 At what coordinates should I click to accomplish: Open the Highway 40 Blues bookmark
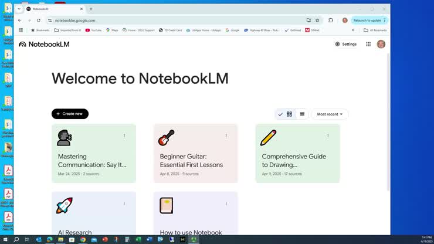pyautogui.click(x=262, y=30)
